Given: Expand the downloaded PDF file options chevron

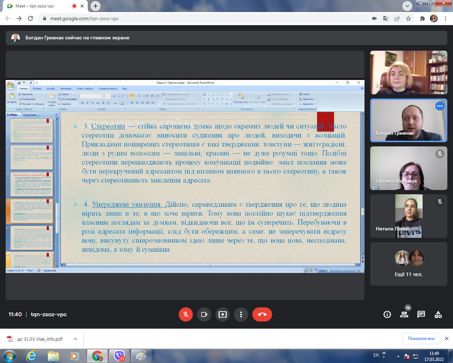Looking at the screenshot, I should coord(75,339).
